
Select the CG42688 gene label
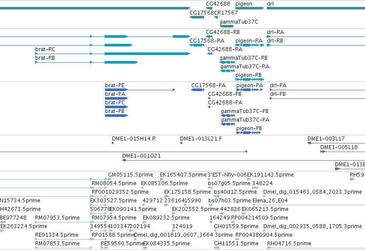[x=218, y=4]
